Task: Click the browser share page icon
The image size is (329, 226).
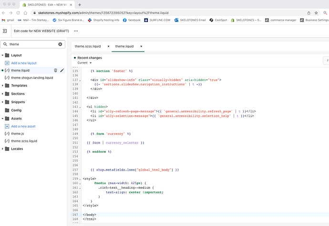Action: [x=308, y=12]
